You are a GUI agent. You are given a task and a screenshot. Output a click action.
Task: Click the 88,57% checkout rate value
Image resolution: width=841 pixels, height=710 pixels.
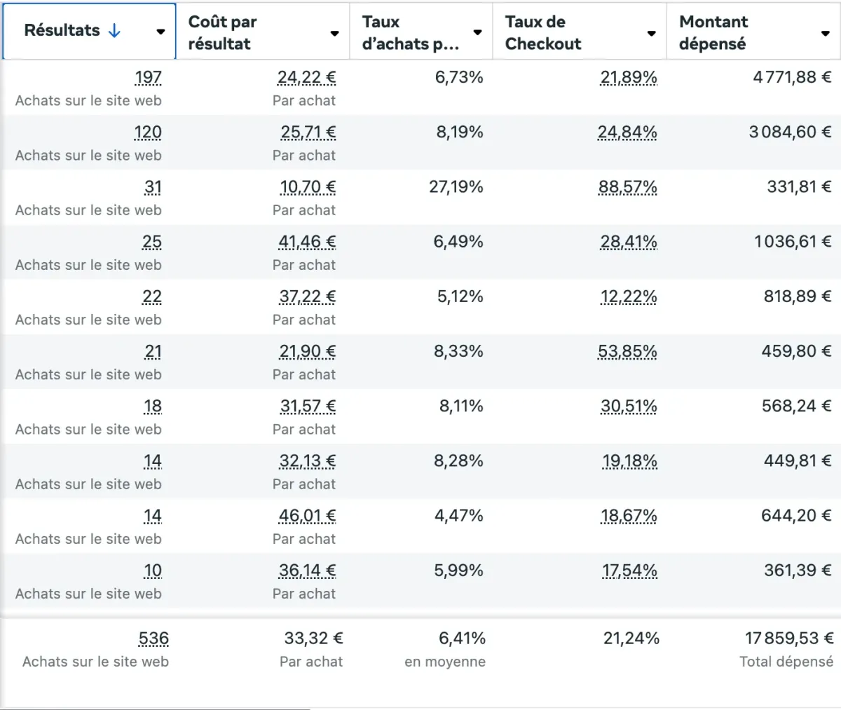[x=628, y=187]
